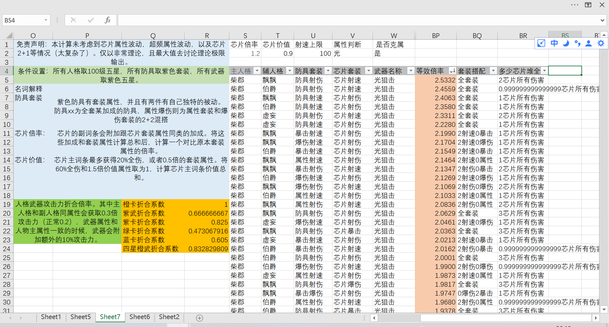
Task: Click the vertical scrollbar down arrow
Action: 604,309
